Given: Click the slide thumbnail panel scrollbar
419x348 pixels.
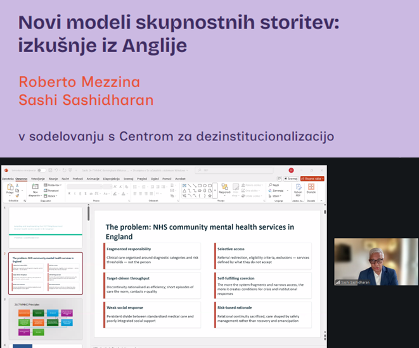Looking at the screenshot, I should (89, 213).
